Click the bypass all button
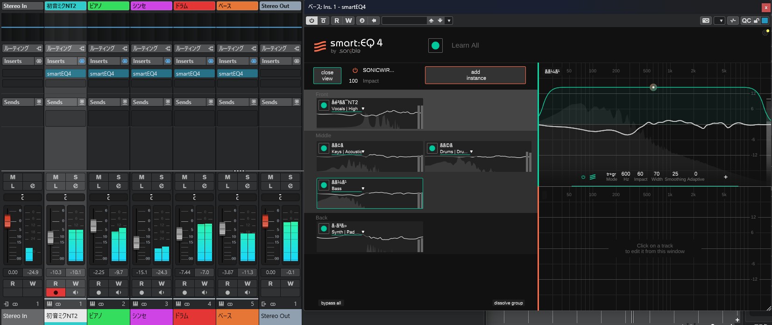 [x=331, y=303]
